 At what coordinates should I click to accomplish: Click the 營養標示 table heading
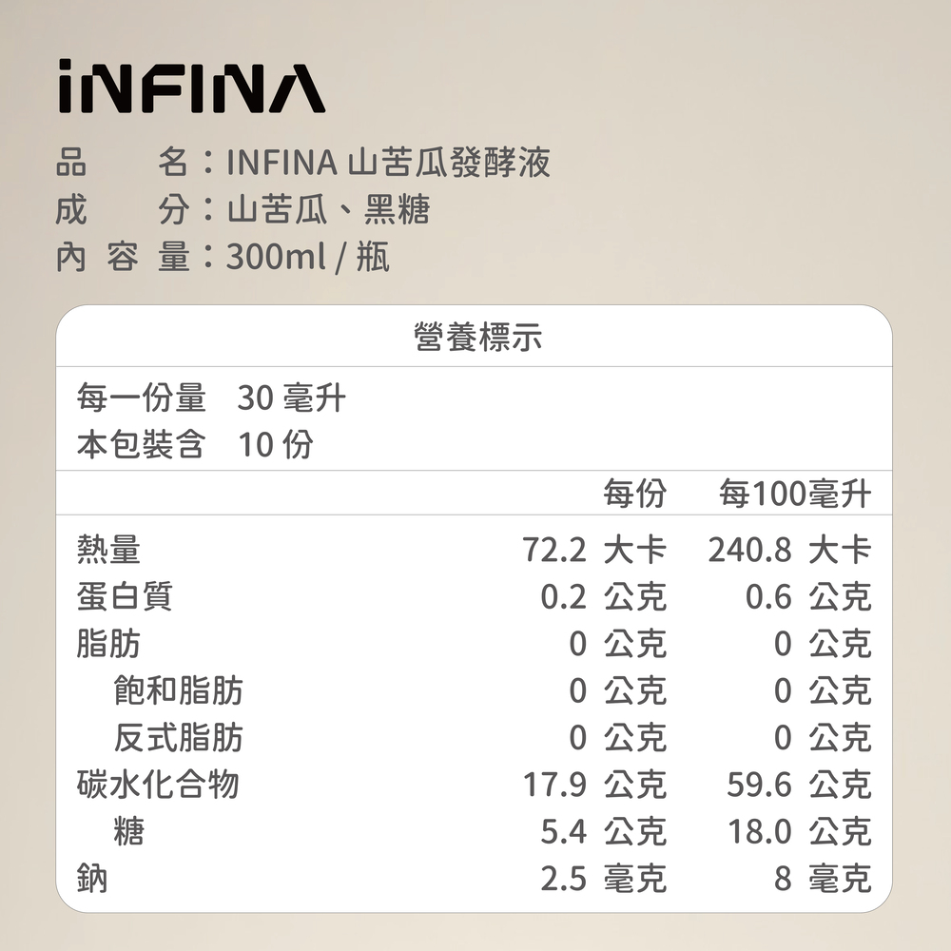point(477,337)
